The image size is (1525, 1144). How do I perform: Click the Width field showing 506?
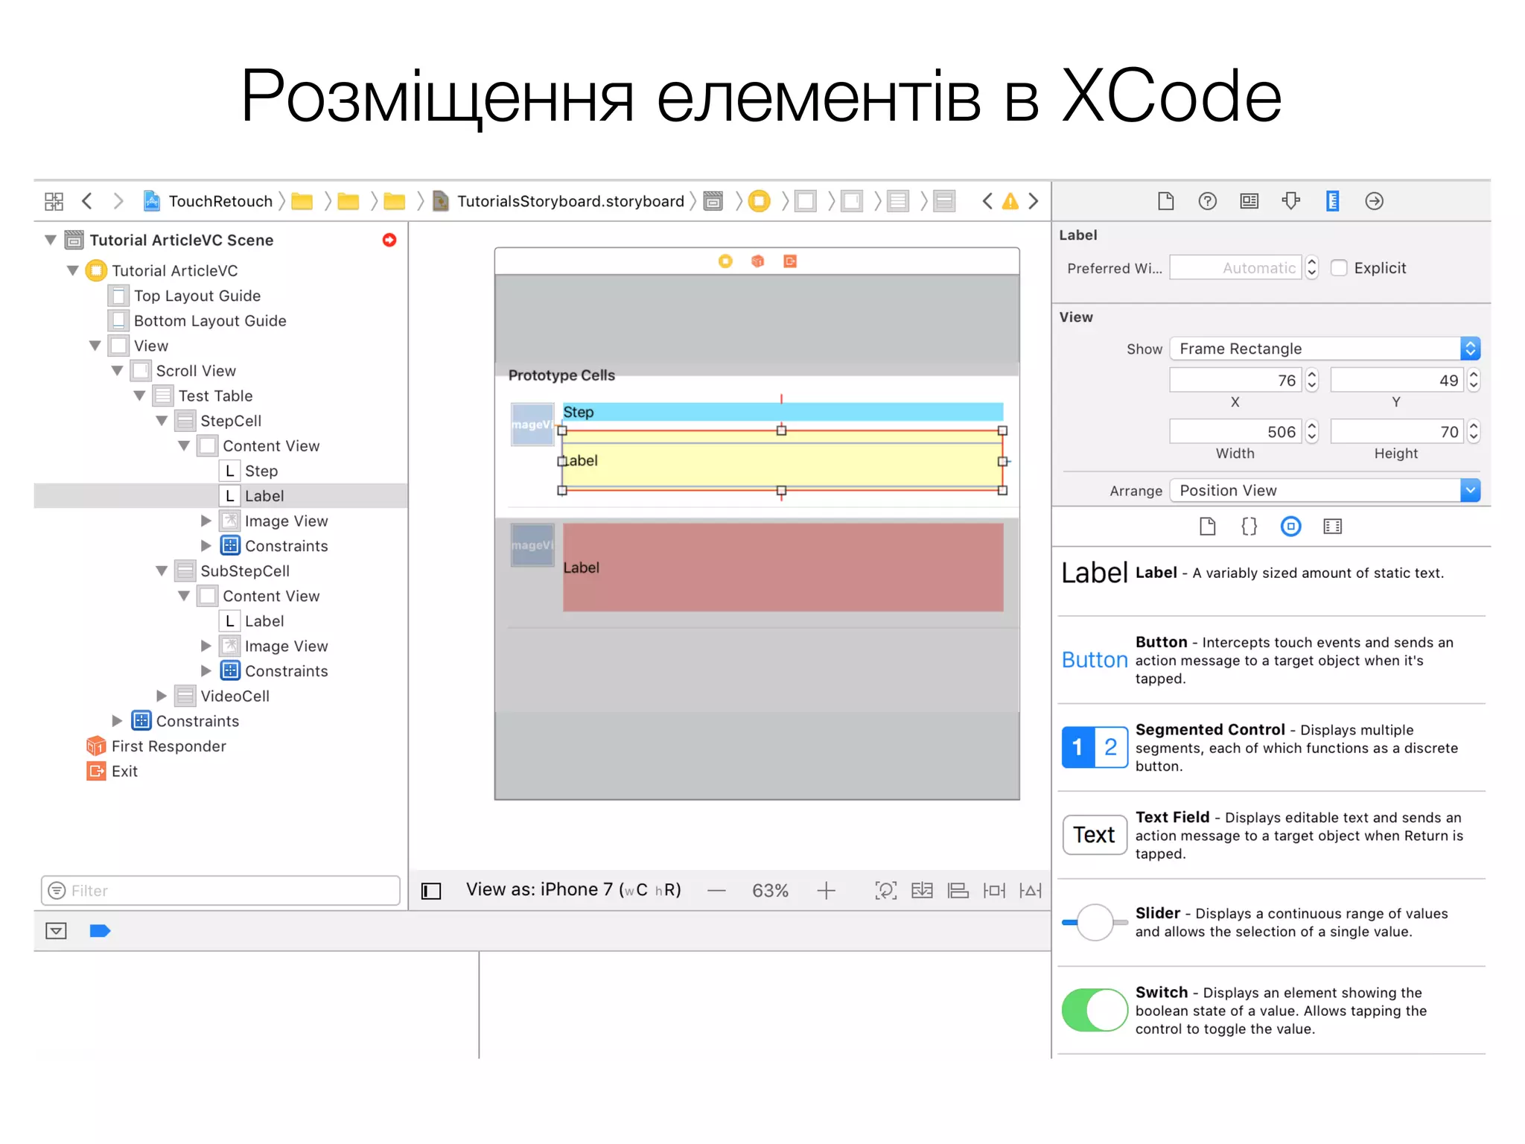click(x=1236, y=432)
